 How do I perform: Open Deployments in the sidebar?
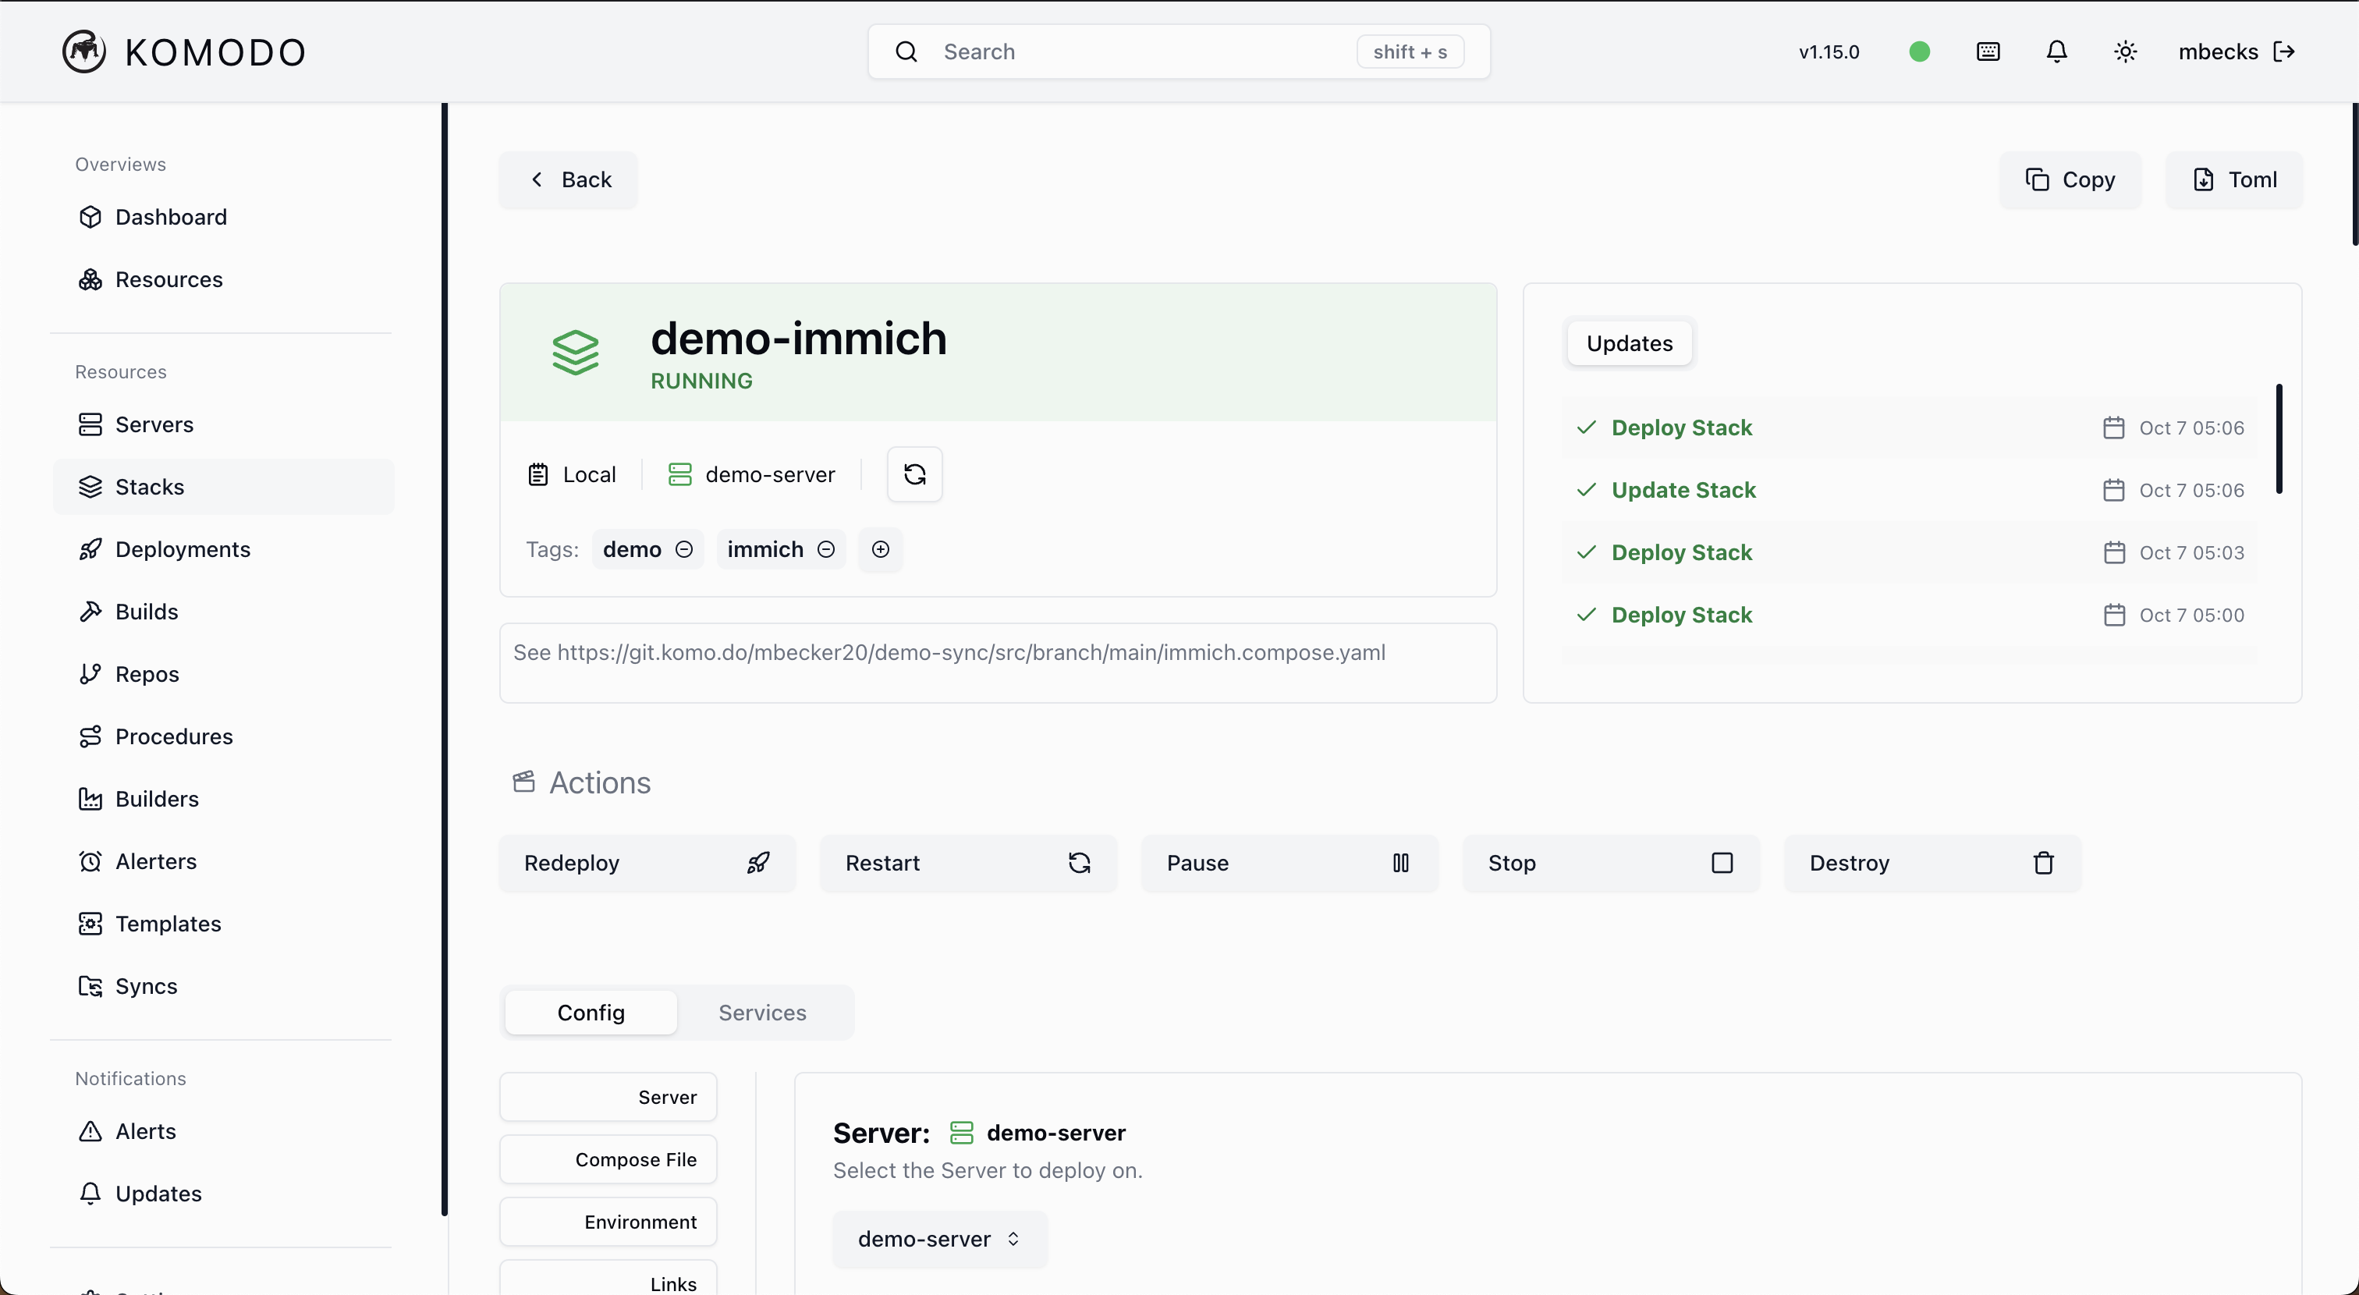183,549
